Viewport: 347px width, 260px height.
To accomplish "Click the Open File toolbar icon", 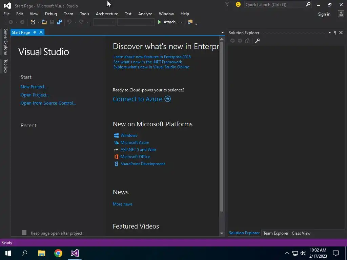I will (x=44, y=22).
